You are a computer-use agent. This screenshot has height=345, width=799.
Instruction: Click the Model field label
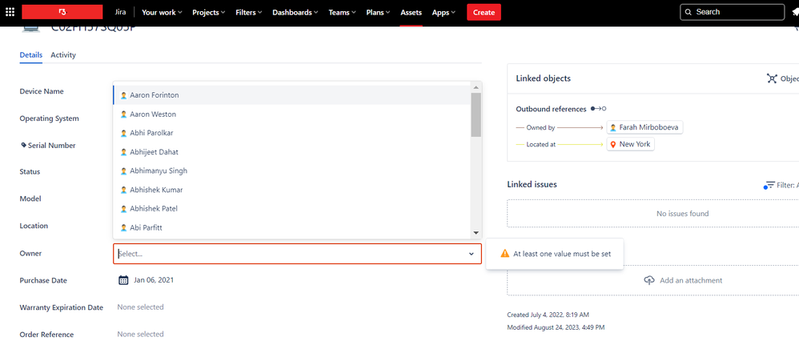point(30,199)
